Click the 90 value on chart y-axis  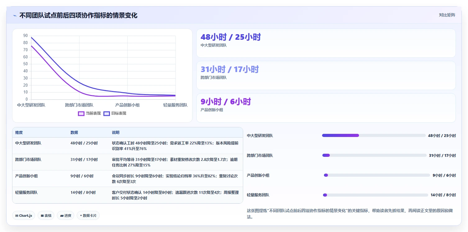(25, 36)
